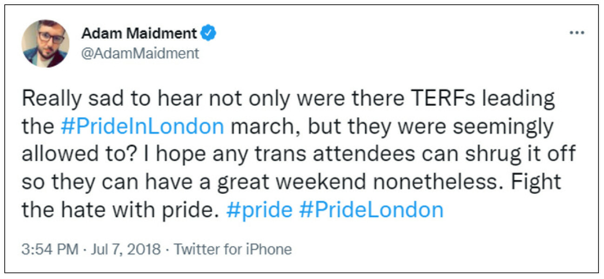The width and height of the screenshot is (604, 279).
Task: Open the #PrideLondon hashtag
Action: (371, 210)
